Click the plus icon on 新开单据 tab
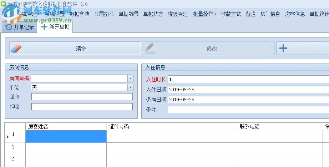Screen dimensions: 329x167 [x=44, y=27]
